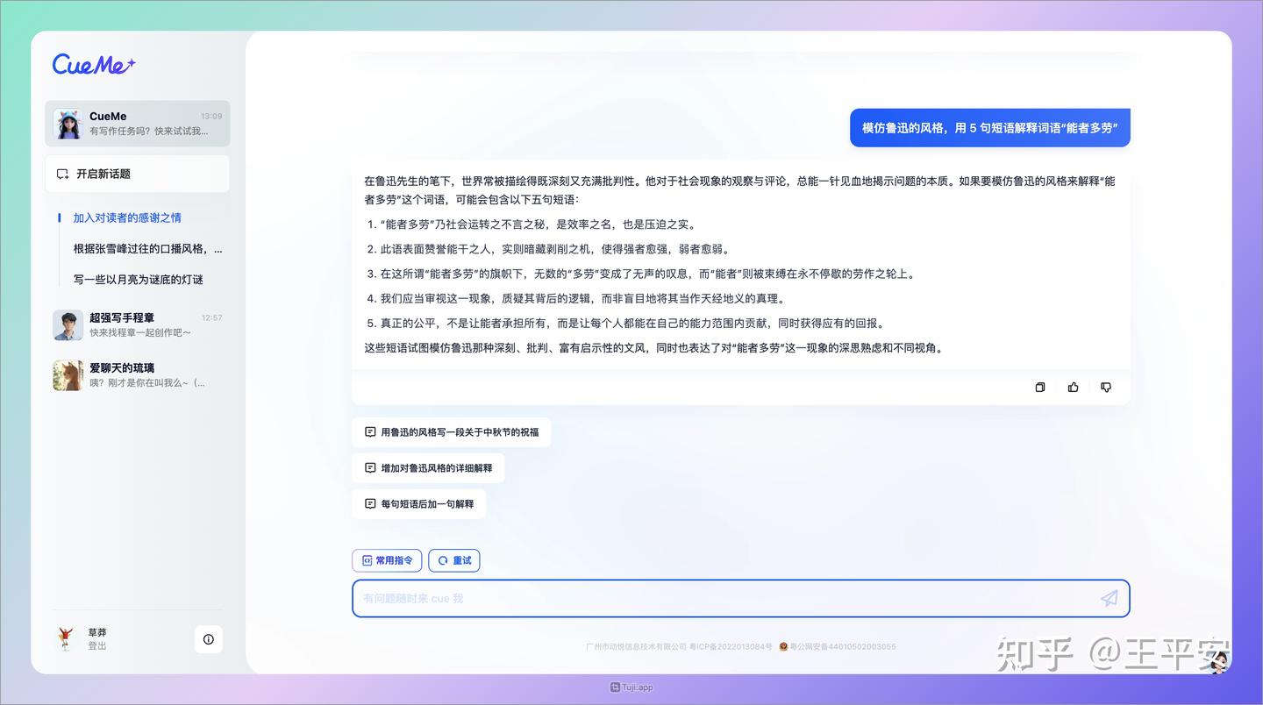
Task: Open the CueMe conversation in sidebar
Action: click(137, 124)
